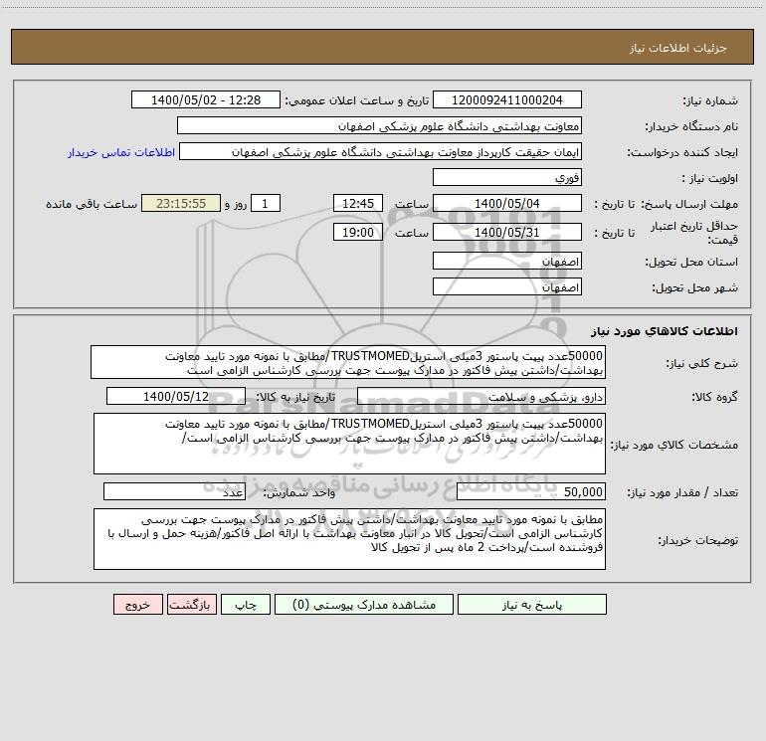Click quantity field showing 50,000
766x741 pixels.
(x=531, y=492)
